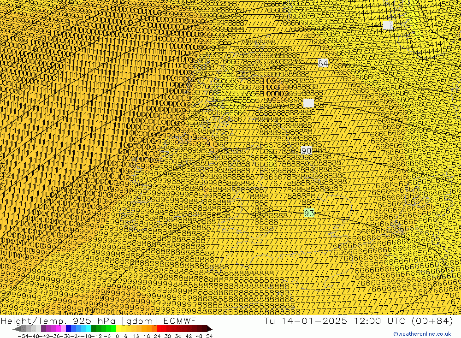Open the weatheronline.co.uk copyright link

coord(422,334)
